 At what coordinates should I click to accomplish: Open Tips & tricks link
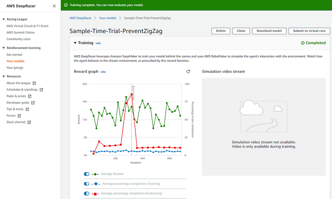[15, 109]
